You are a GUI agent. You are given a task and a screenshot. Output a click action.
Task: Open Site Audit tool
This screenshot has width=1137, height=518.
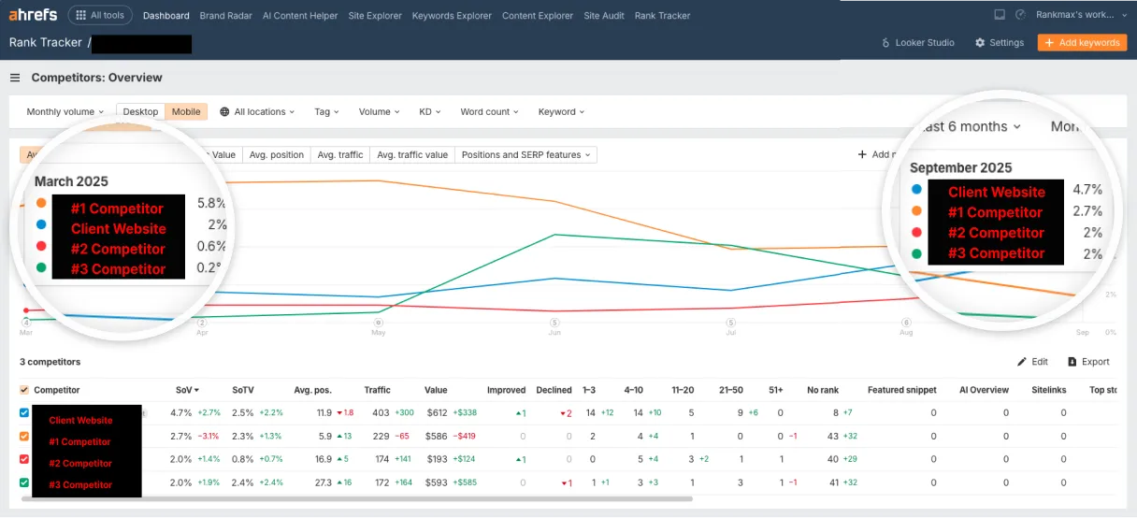pyautogui.click(x=604, y=16)
